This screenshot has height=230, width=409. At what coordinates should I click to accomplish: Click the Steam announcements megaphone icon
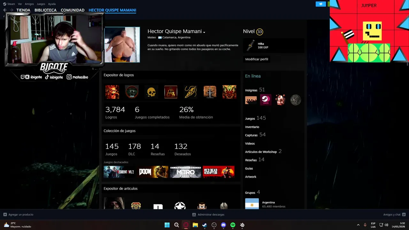click(x=320, y=4)
